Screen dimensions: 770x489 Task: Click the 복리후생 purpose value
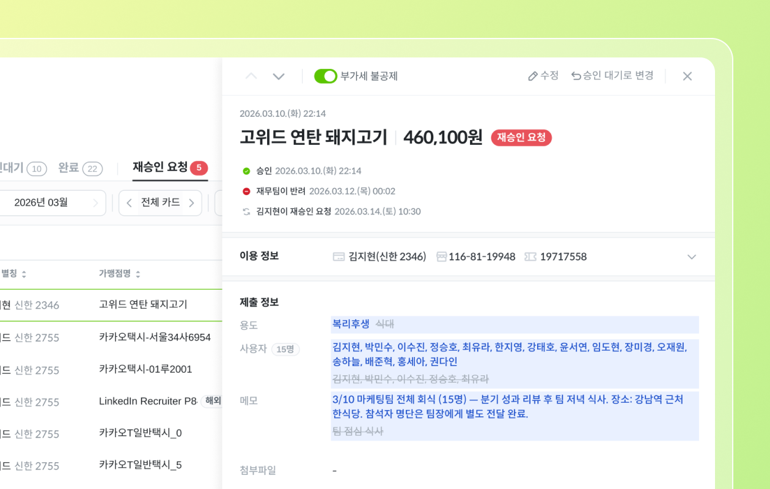click(x=351, y=324)
